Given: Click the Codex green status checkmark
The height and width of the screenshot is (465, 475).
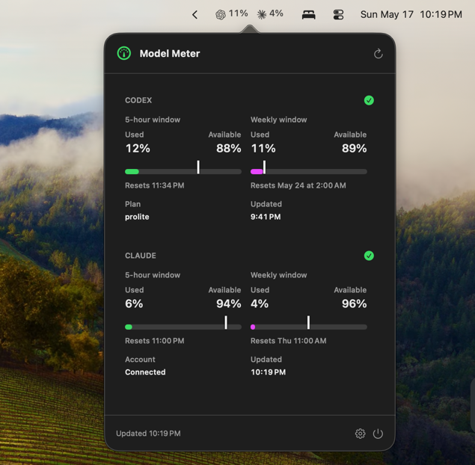Looking at the screenshot, I should 369,100.
